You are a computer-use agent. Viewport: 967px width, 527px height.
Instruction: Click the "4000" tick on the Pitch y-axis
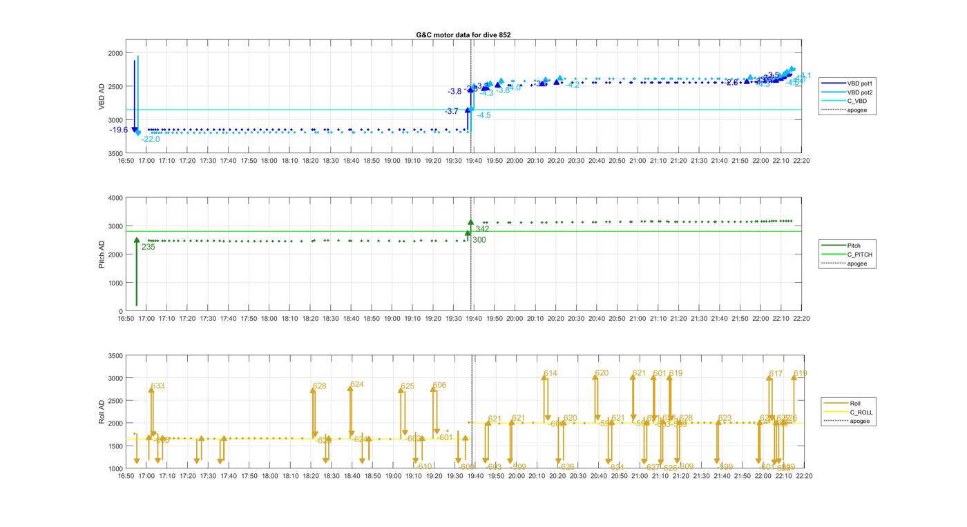[114, 199]
